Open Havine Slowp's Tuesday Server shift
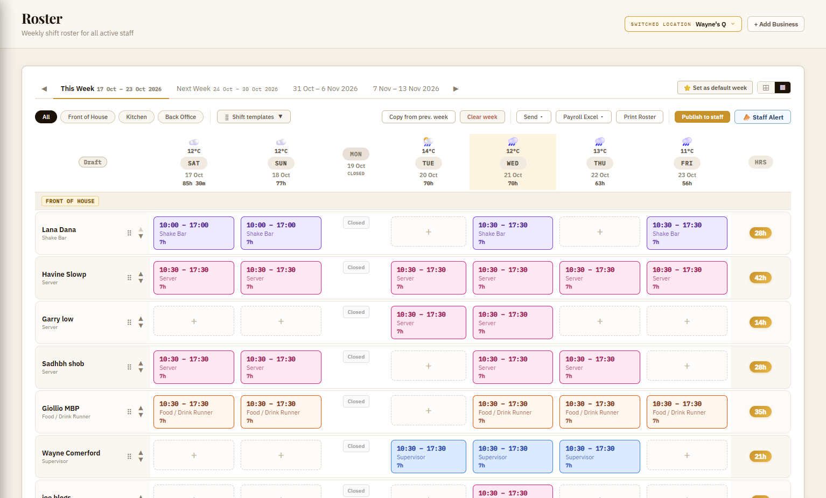The image size is (826, 498). click(429, 278)
